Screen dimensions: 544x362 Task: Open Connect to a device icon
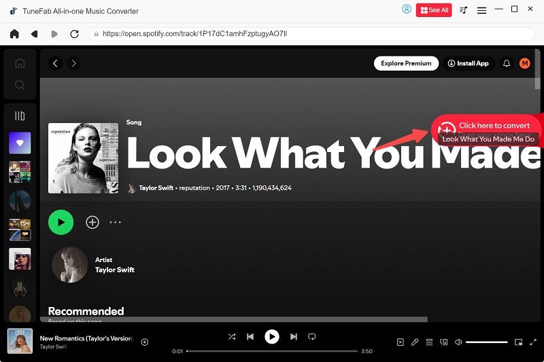click(x=444, y=342)
